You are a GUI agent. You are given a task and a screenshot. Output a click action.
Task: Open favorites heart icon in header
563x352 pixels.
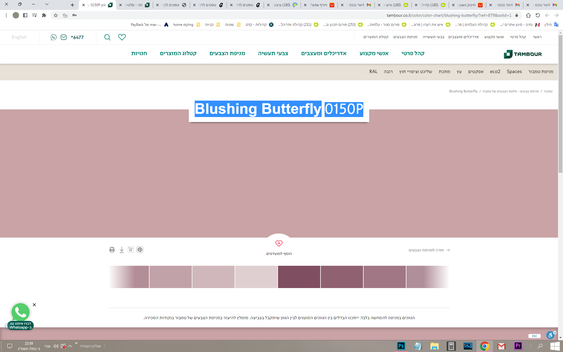pyautogui.click(x=122, y=37)
